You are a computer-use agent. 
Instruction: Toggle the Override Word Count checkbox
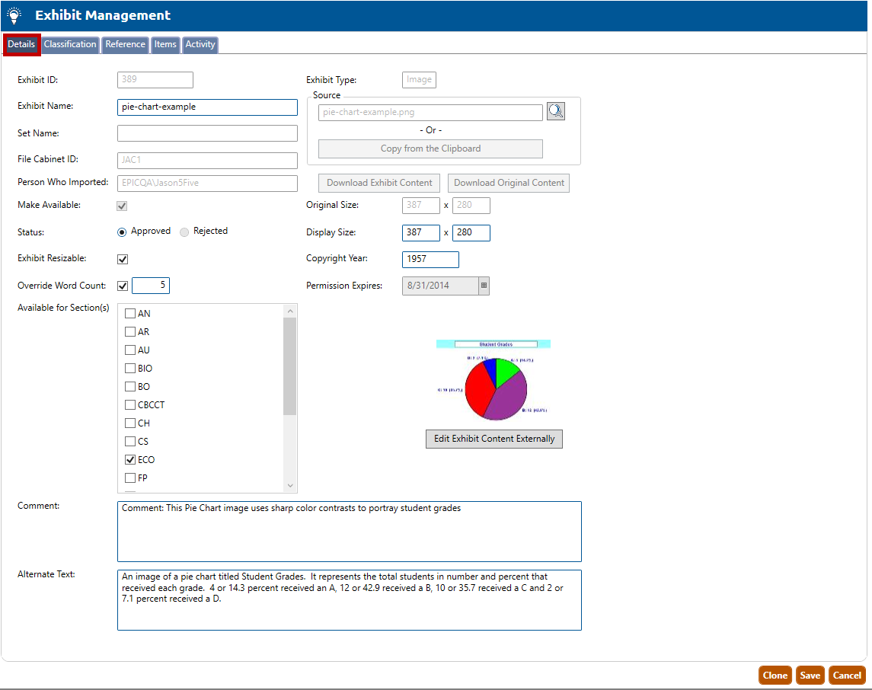pos(123,286)
